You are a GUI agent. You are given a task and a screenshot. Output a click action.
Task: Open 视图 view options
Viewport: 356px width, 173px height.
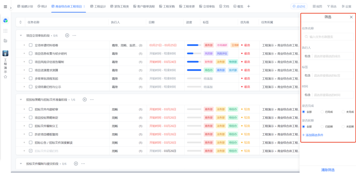pos(317,7)
